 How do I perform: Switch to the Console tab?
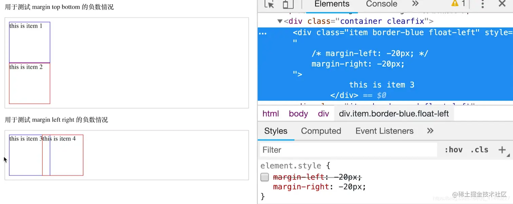pyautogui.click(x=382, y=4)
